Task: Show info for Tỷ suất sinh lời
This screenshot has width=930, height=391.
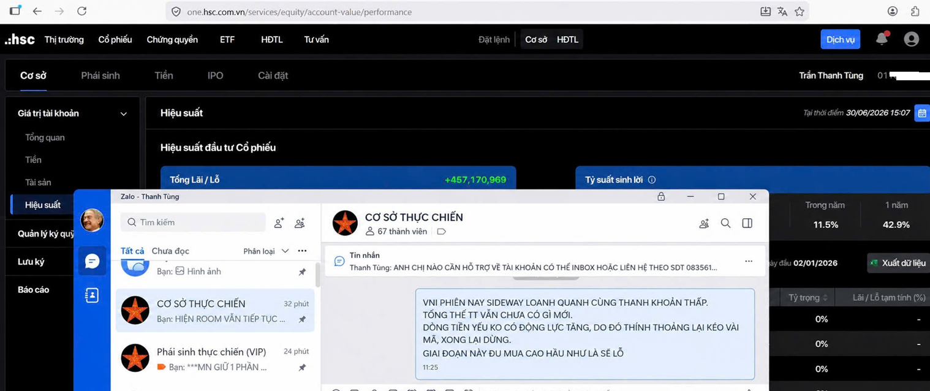Action: pyautogui.click(x=652, y=180)
